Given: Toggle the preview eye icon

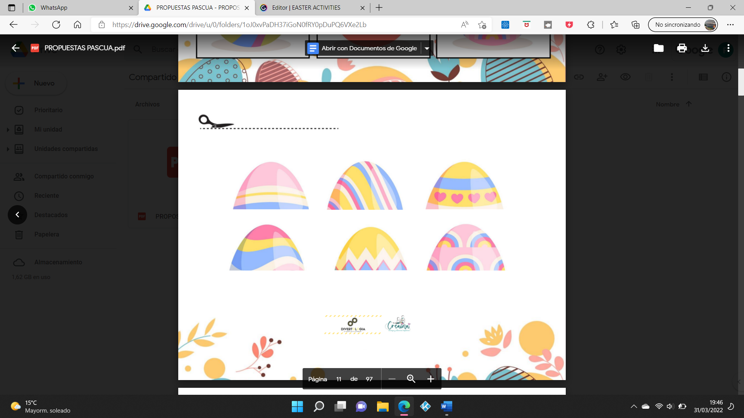Looking at the screenshot, I should pyautogui.click(x=625, y=77).
